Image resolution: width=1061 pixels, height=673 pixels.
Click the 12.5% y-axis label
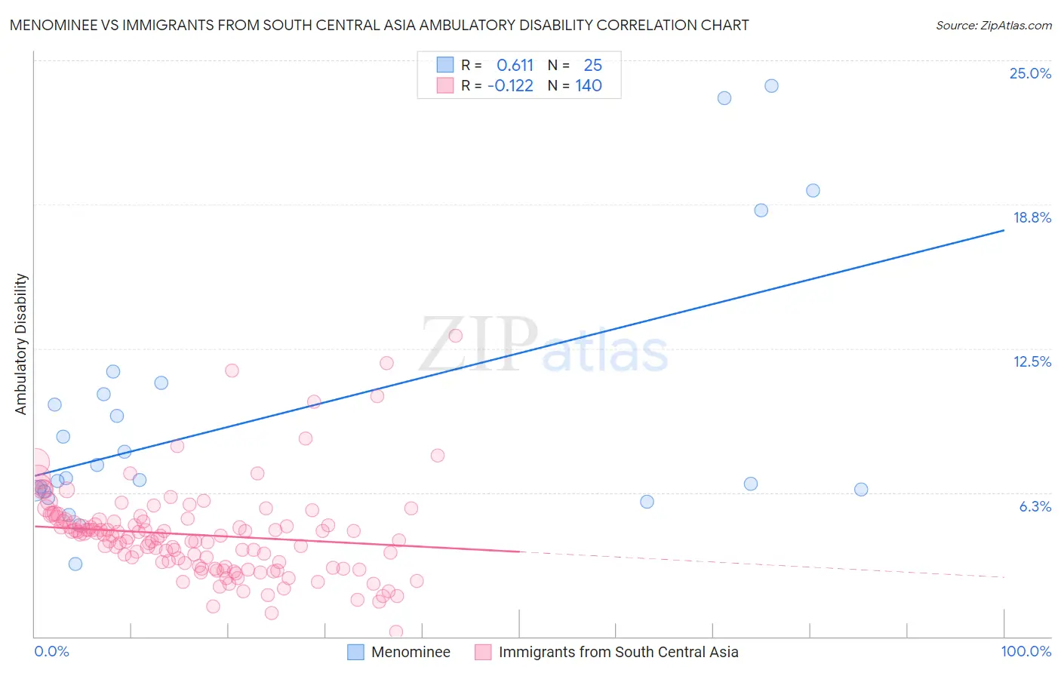point(1032,361)
